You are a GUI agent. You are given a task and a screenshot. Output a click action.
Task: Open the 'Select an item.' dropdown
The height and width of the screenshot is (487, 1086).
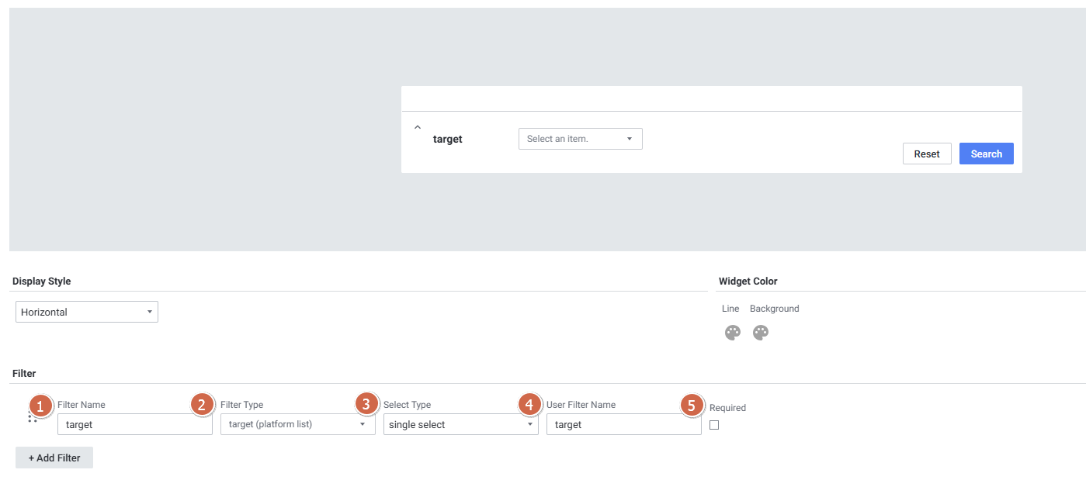(x=580, y=139)
